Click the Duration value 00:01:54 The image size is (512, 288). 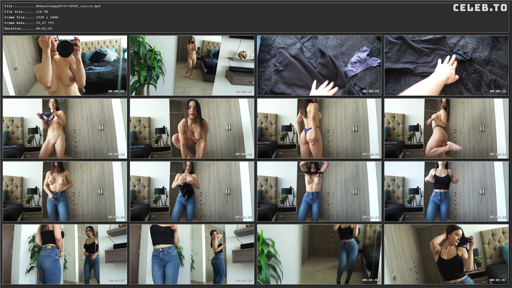44,29
